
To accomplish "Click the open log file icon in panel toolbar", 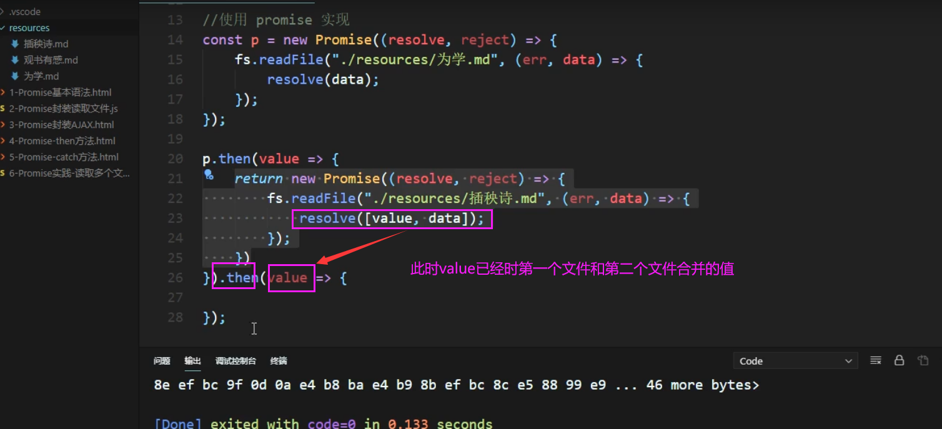I will pyautogui.click(x=923, y=360).
